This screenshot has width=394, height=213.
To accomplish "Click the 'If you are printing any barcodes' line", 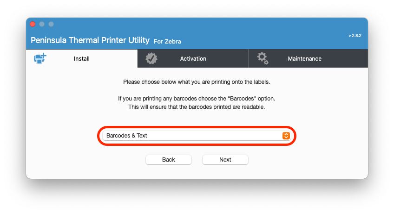I will 197,98.
